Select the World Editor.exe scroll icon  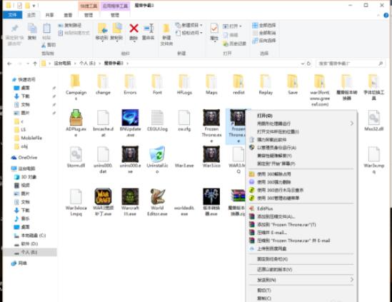coord(157,196)
